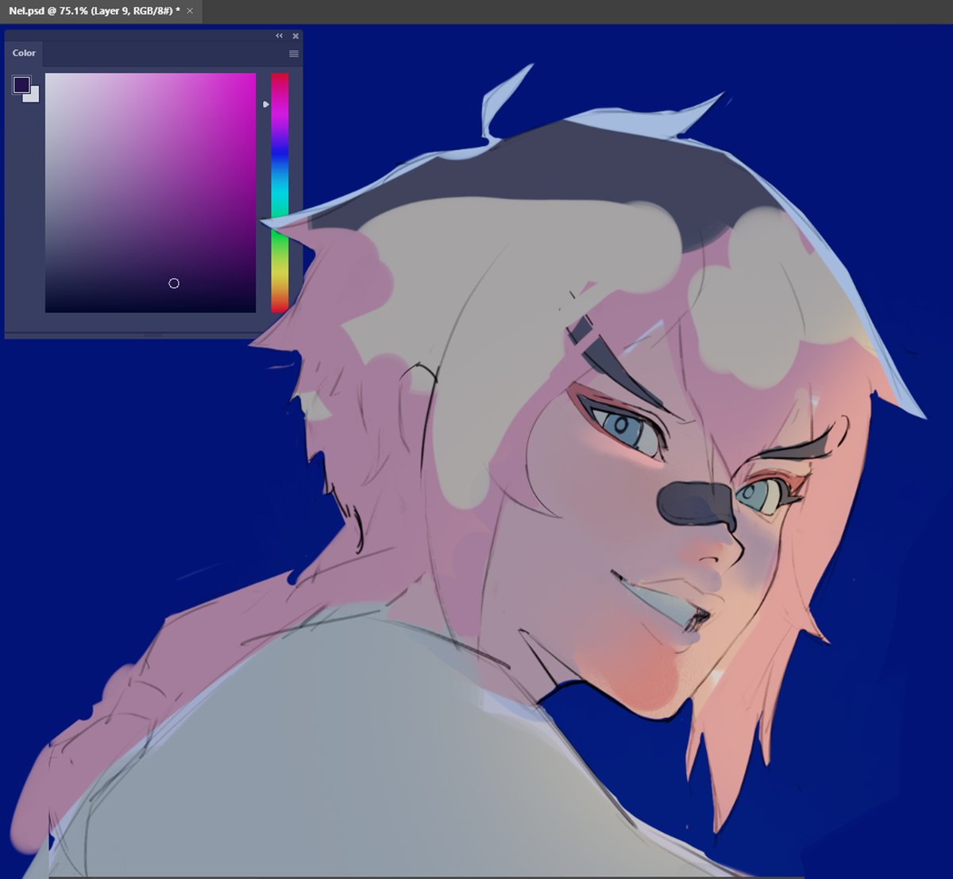Screen dimensions: 953x879
Task: Close the Color panel
Action: pos(295,36)
